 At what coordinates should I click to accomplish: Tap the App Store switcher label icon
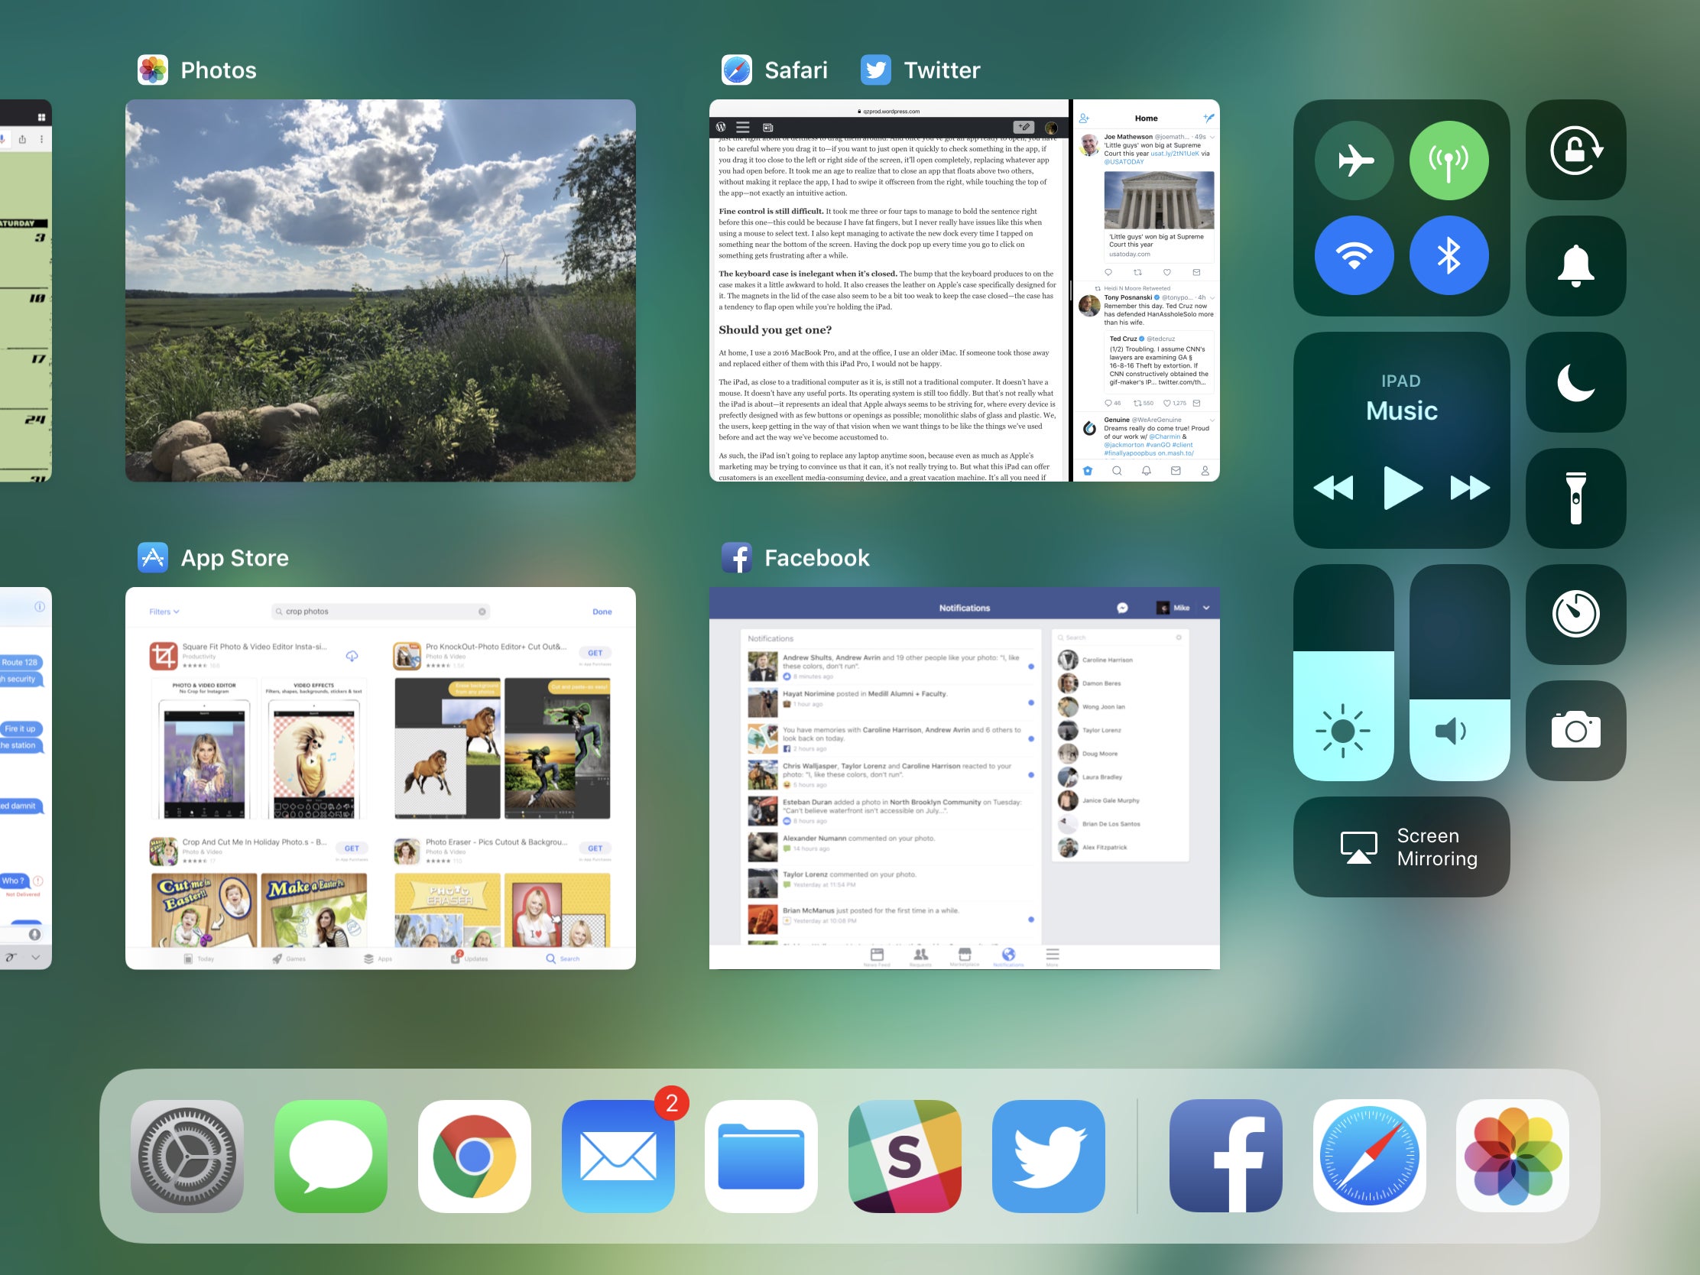(x=153, y=557)
